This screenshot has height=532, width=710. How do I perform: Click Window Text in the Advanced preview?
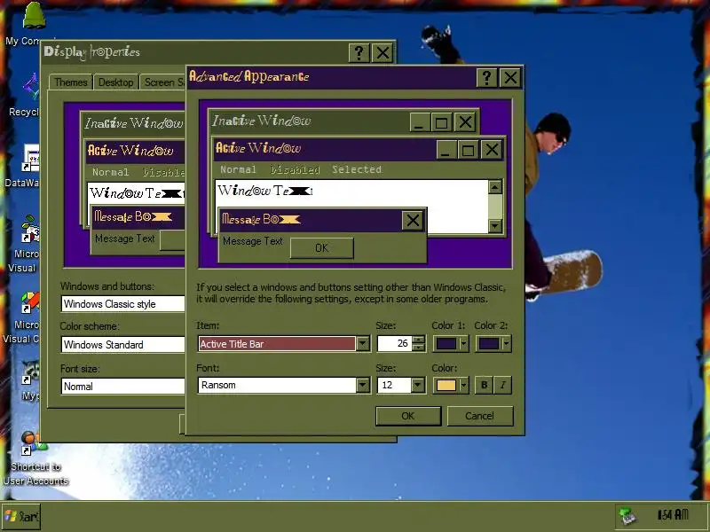[264, 191]
